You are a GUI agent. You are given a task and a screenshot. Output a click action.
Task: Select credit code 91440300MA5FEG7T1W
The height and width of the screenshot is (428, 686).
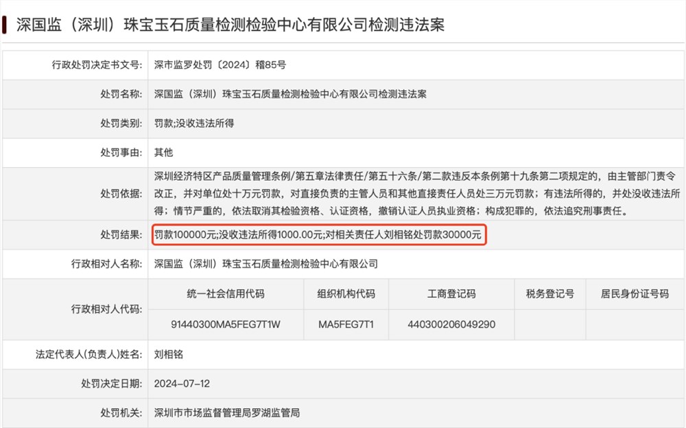coord(226,325)
